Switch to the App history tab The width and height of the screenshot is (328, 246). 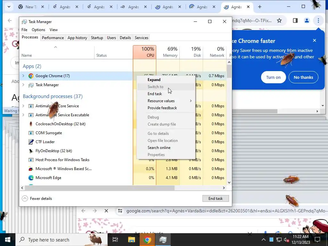click(x=77, y=38)
